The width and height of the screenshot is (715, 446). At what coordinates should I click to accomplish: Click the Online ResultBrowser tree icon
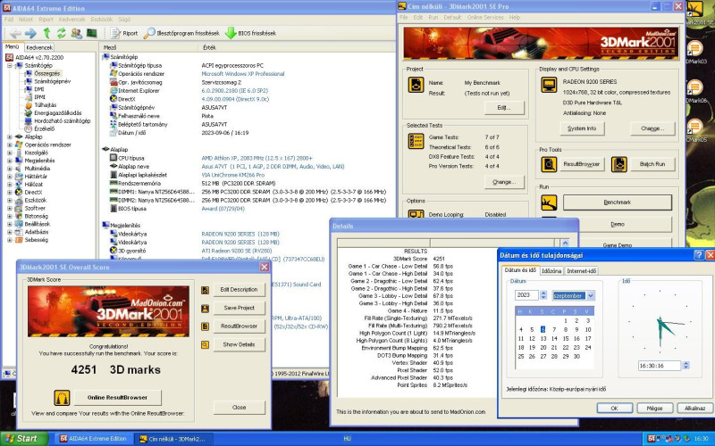pos(62,398)
